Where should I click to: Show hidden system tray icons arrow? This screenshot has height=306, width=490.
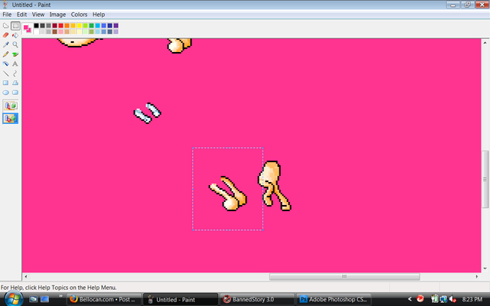(410, 299)
